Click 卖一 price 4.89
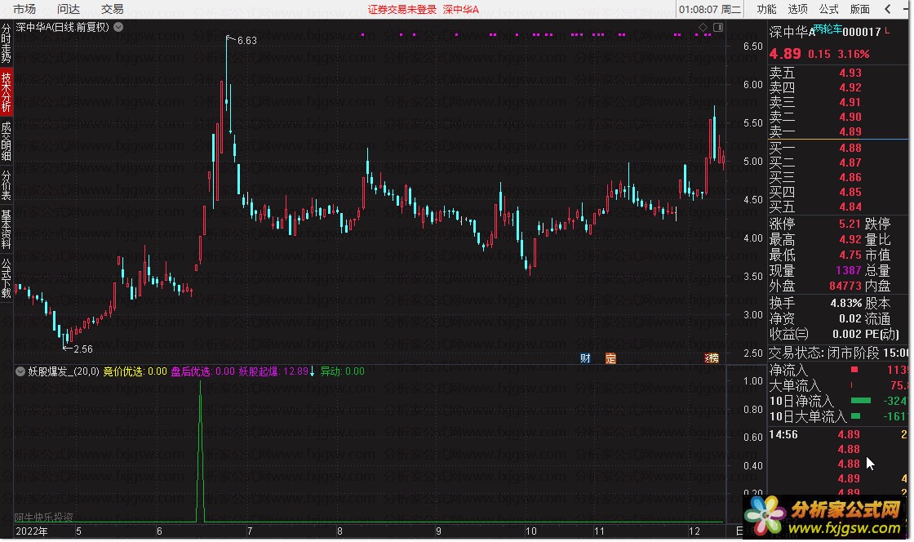The height and width of the screenshot is (542, 914). coord(850,131)
